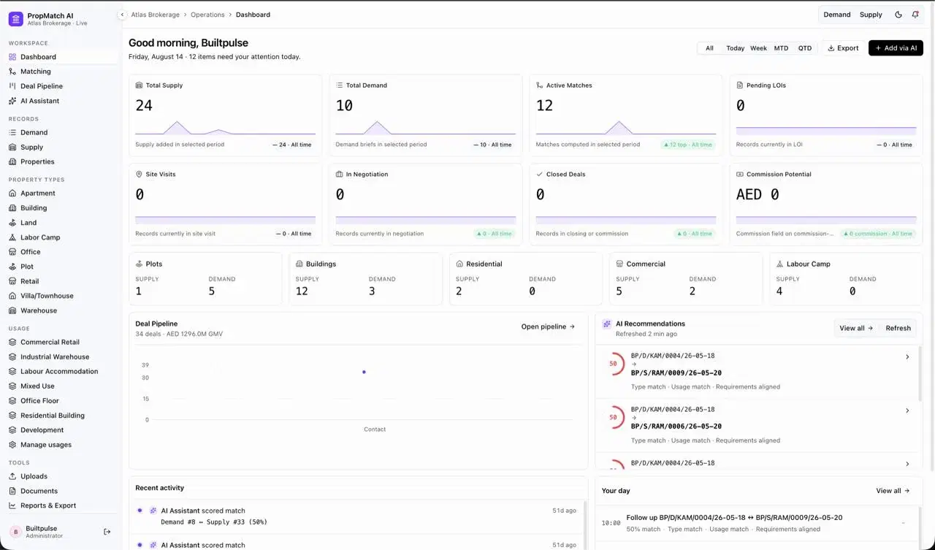View all AI Recommendations
This screenshot has height=550, width=935.
pyautogui.click(x=856, y=328)
